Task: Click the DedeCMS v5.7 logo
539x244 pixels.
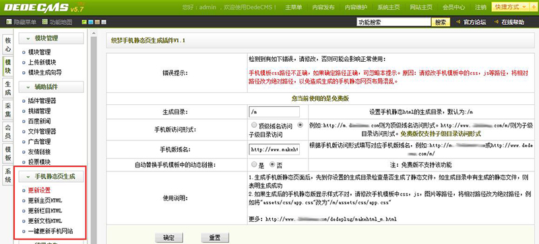Action: [x=44, y=7]
